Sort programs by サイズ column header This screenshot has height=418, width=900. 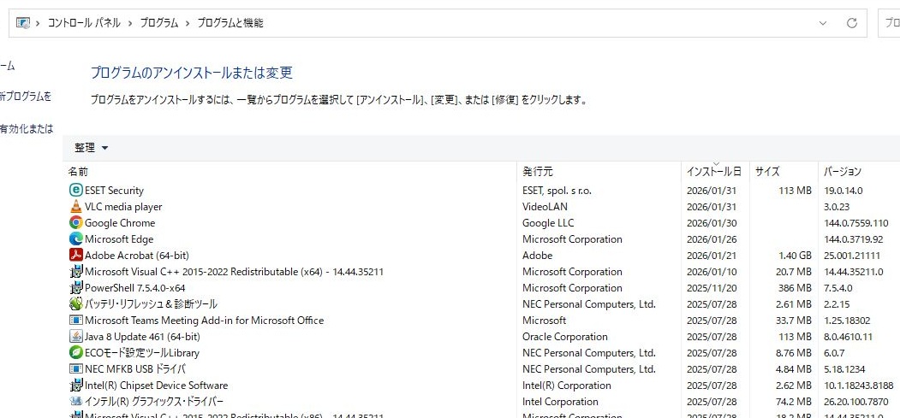click(767, 172)
